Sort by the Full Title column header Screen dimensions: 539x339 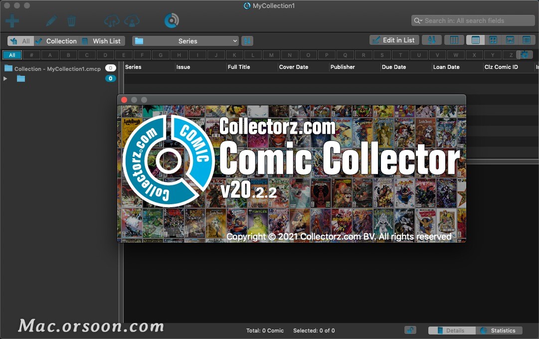[252, 67]
